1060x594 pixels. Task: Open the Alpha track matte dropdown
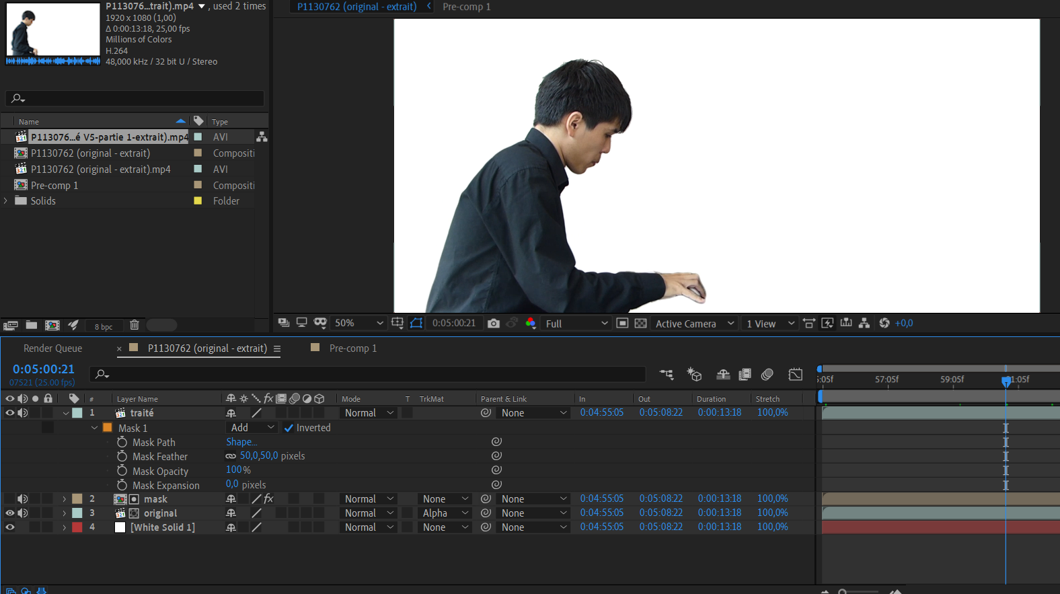pyautogui.click(x=445, y=513)
